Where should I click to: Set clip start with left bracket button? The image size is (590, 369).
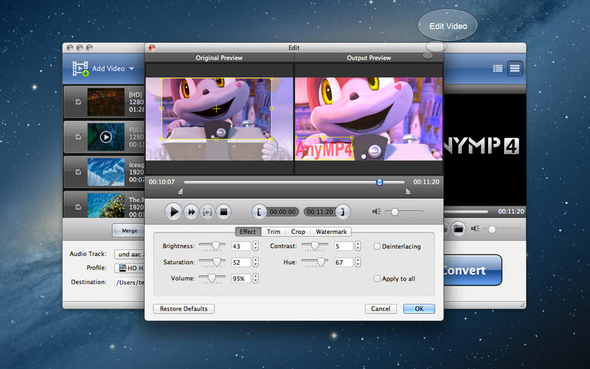tap(259, 212)
